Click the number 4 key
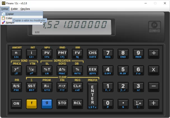 108,70
